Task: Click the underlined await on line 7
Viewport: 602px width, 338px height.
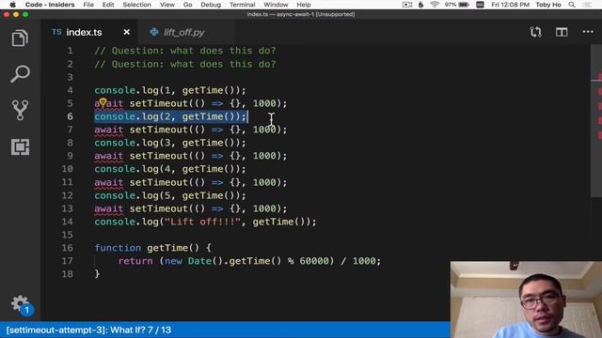Action: coord(109,130)
